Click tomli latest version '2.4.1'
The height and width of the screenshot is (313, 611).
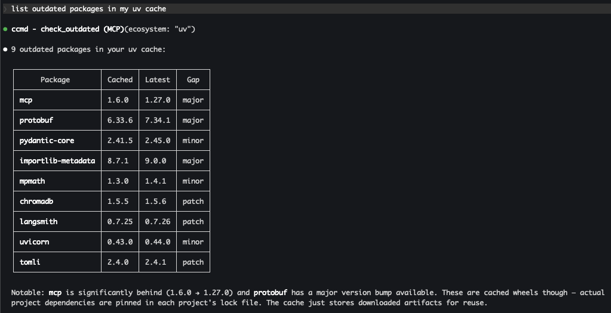point(155,262)
